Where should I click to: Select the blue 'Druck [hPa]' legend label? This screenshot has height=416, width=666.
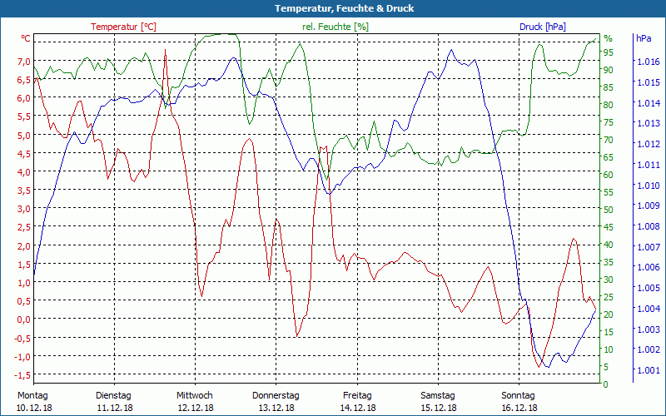(543, 27)
